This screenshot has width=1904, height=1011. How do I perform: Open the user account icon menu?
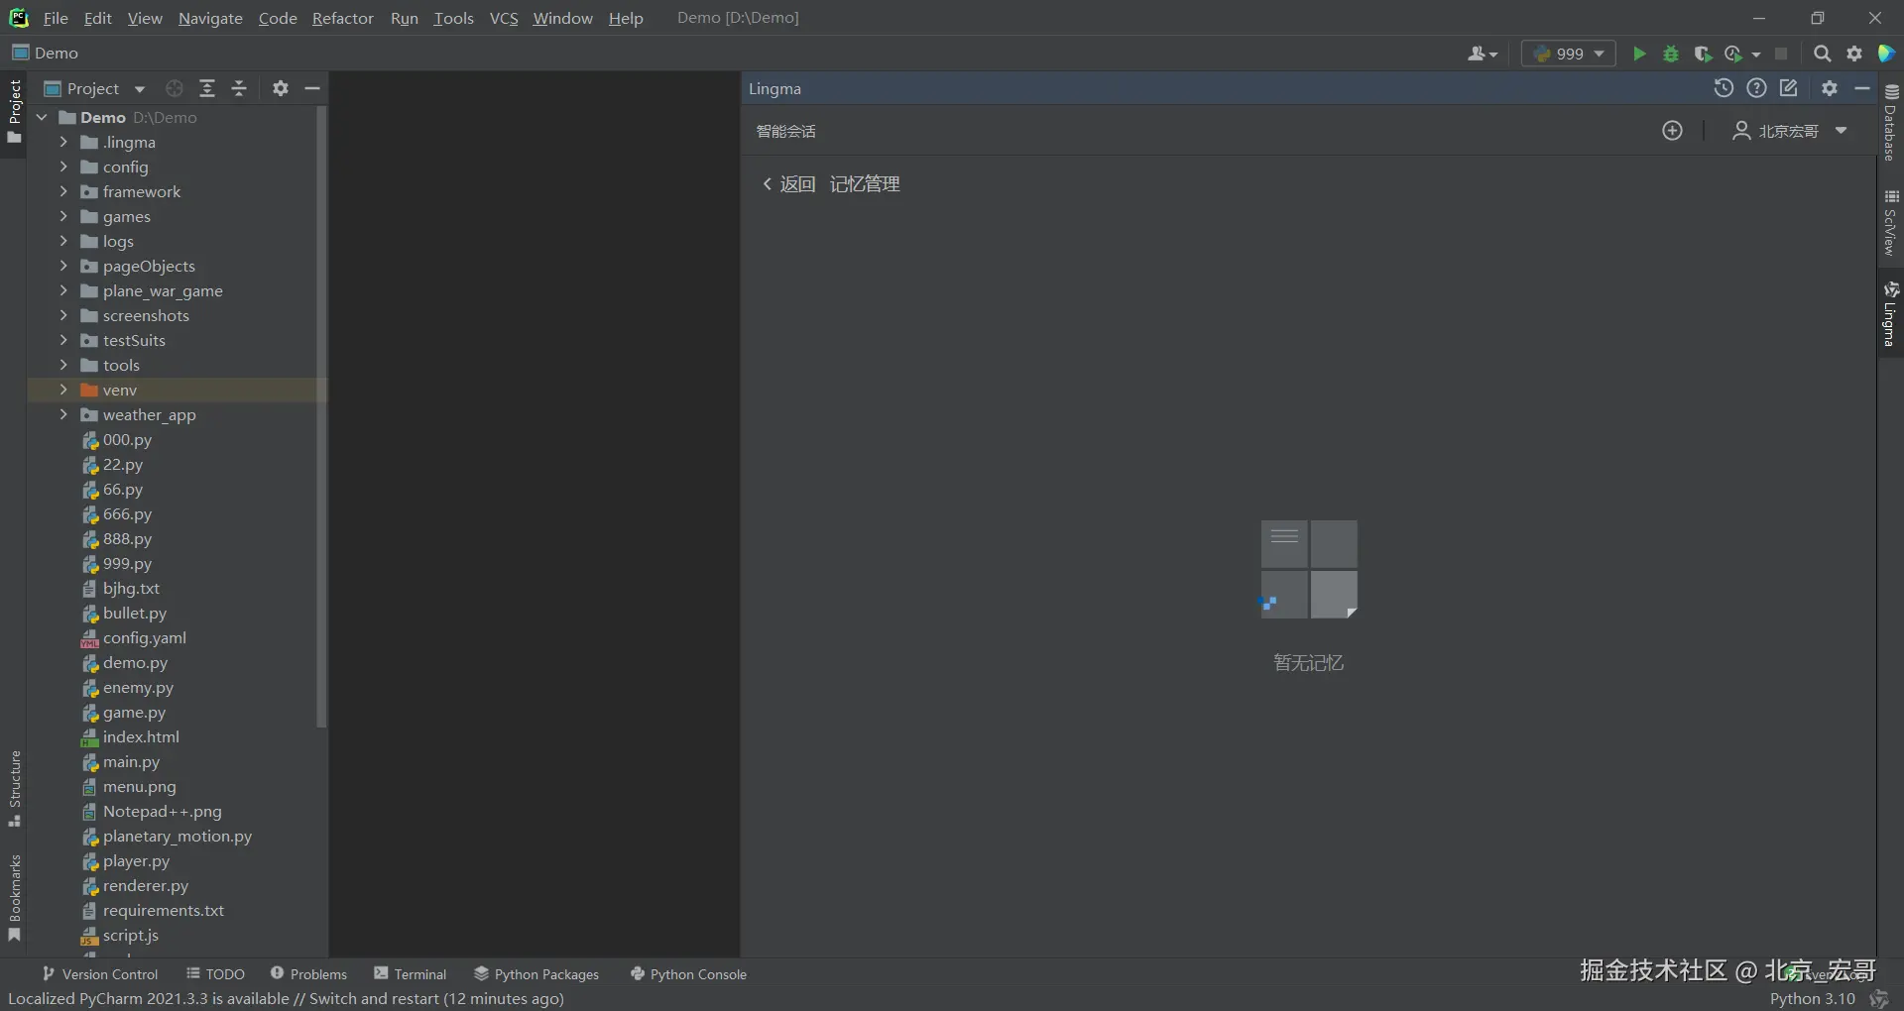pyautogui.click(x=1482, y=54)
